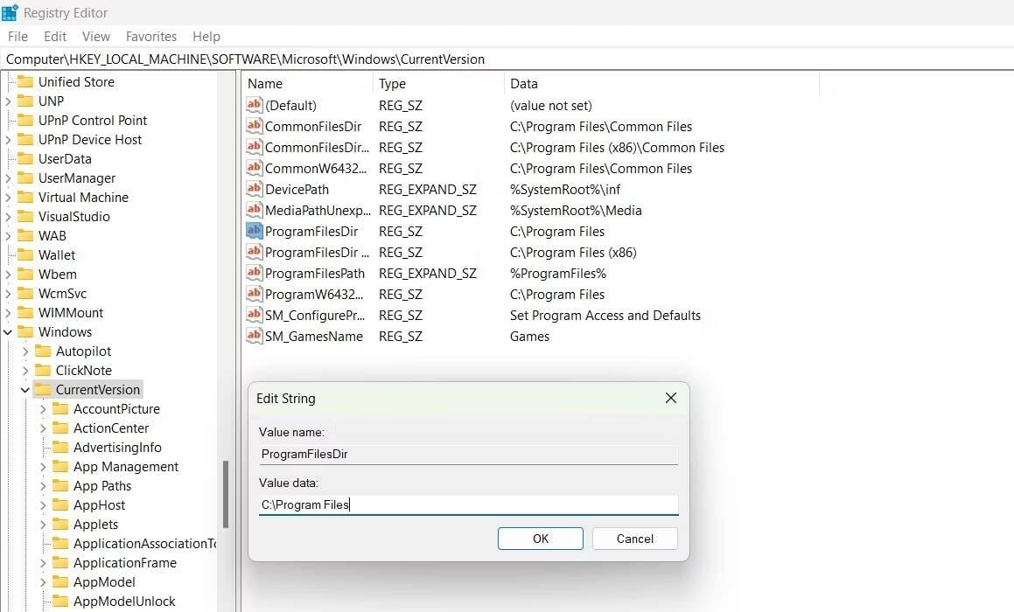Click the registry path address bar
1014x612 pixels.
pyautogui.click(x=350, y=59)
